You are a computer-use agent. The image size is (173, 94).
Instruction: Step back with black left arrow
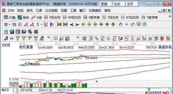click(71, 24)
